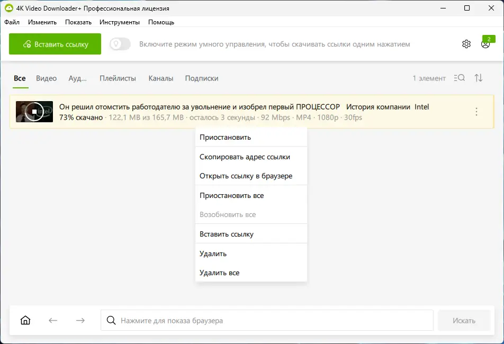Open the settings gear icon
The height and width of the screenshot is (344, 504).
[x=466, y=44]
